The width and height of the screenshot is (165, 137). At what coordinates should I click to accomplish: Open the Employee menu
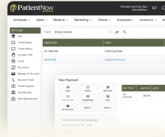tap(125, 20)
